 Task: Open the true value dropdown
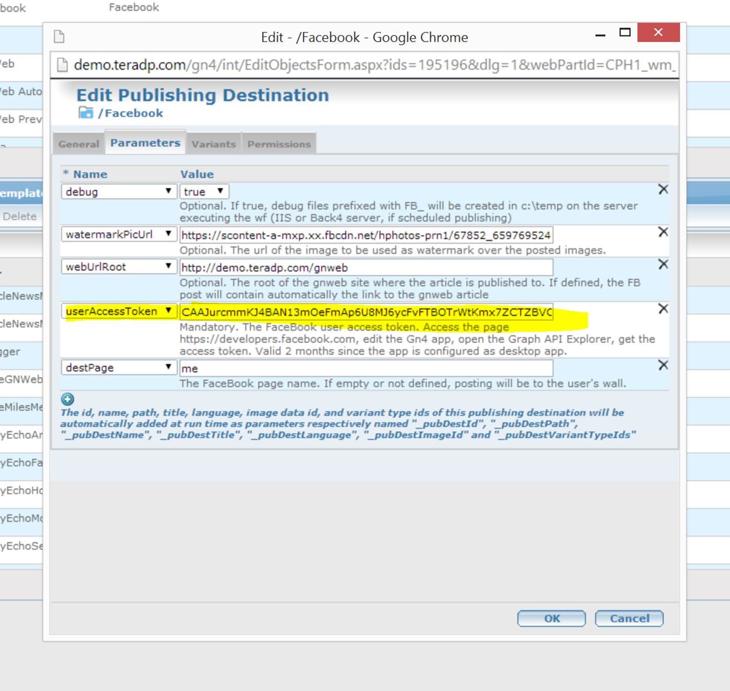204,192
